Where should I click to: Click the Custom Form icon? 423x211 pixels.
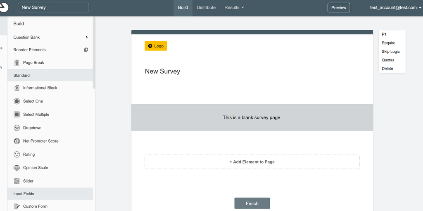click(17, 206)
